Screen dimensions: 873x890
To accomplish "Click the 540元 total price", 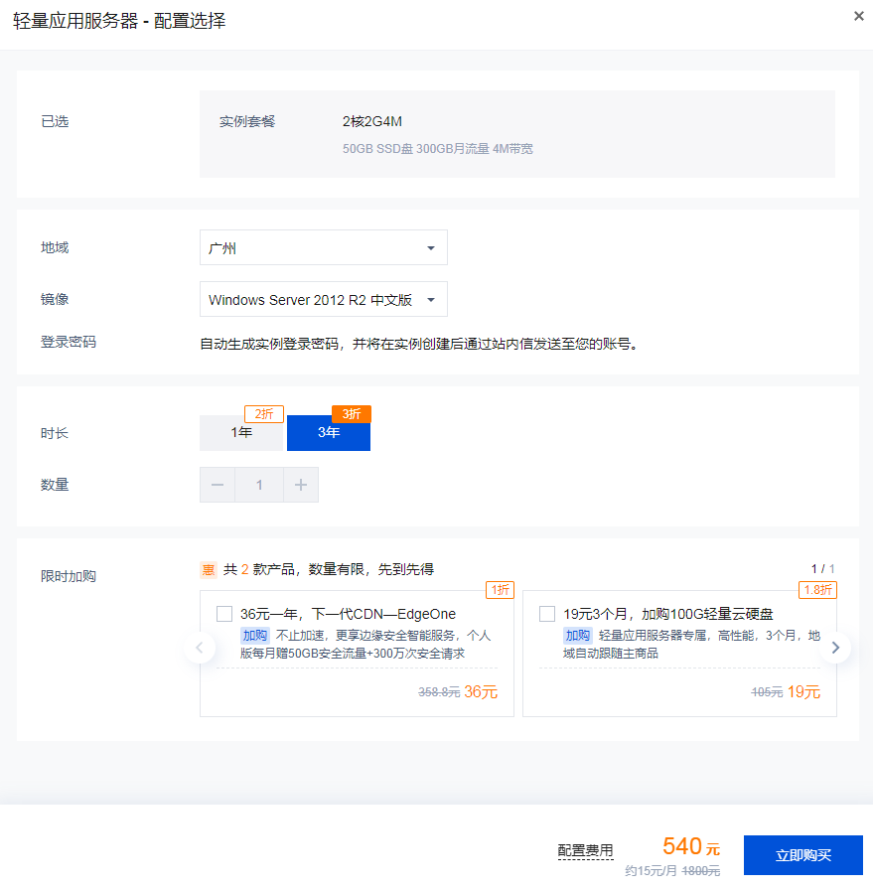I will click(691, 846).
